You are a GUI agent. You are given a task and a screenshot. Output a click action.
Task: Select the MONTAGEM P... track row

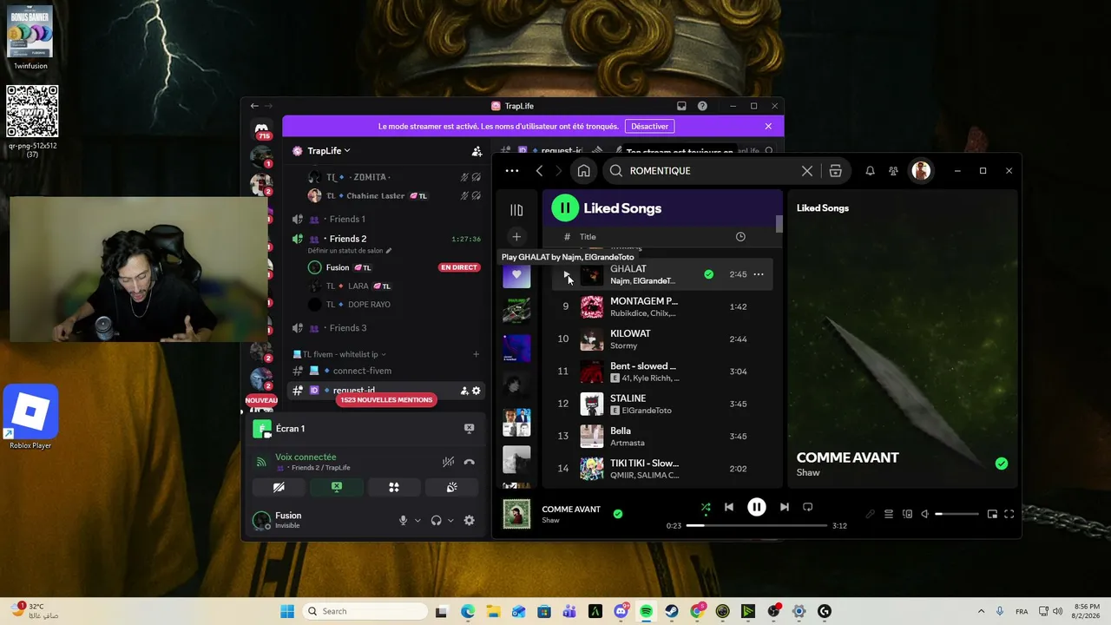click(661, 306)
